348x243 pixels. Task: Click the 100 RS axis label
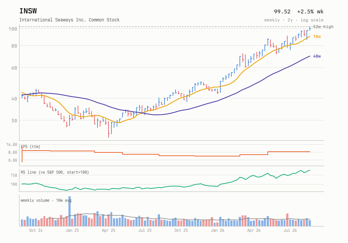(x=14, y=184)
